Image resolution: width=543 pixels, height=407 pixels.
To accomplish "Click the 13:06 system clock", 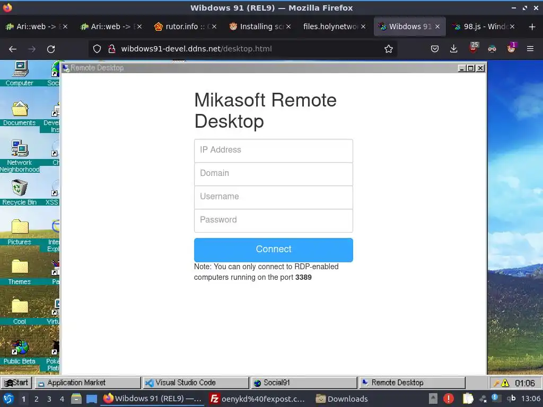I will click(530, 399).
